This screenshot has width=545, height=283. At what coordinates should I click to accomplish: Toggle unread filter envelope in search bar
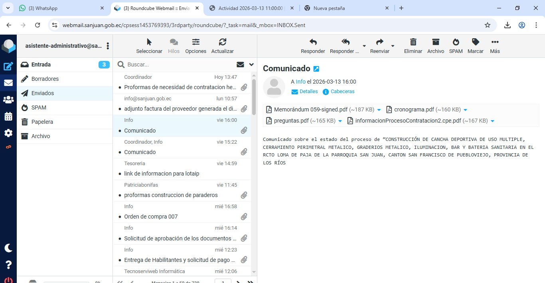pos(240,64)
